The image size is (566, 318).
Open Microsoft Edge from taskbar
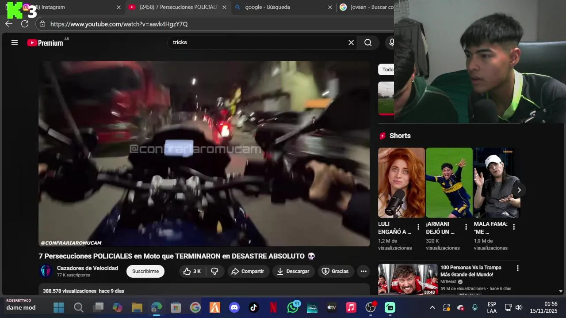click(x=157, y=307)
